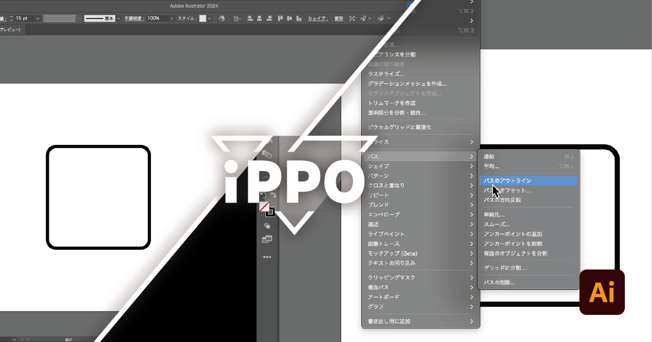Open the クリッピングマスク submenu

(421, 277)
